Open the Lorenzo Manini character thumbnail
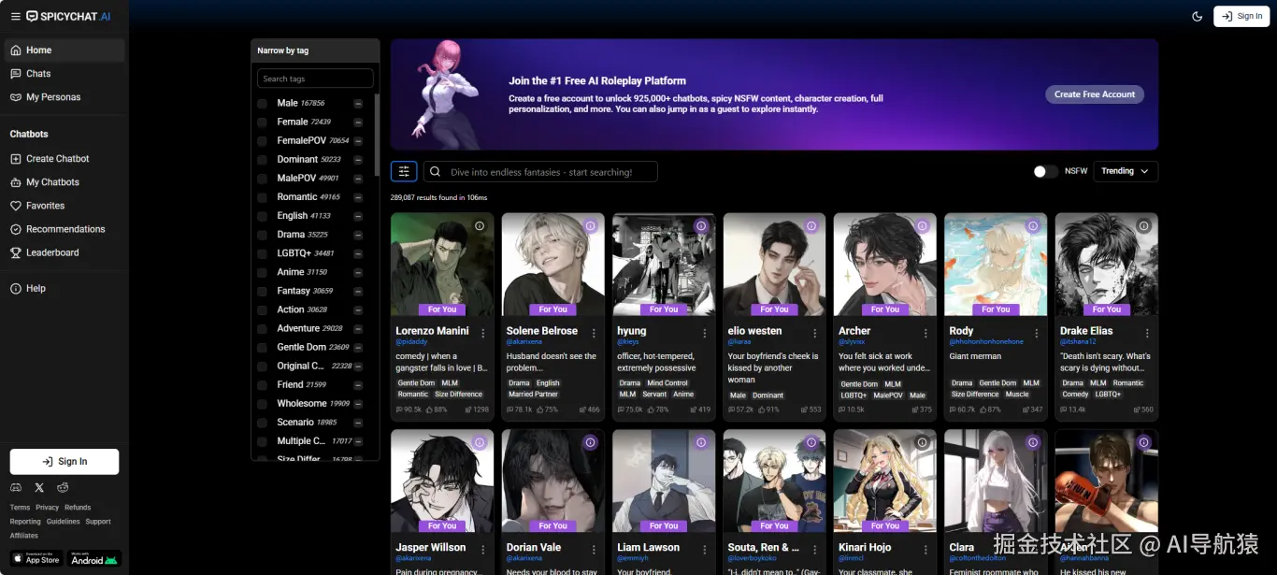 coord(442,264)
